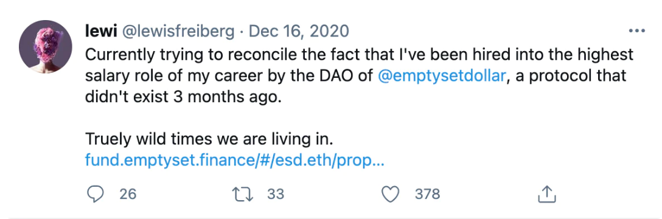Click the reply count 26
Screen dimensions: 662x219
pos(128,194)
